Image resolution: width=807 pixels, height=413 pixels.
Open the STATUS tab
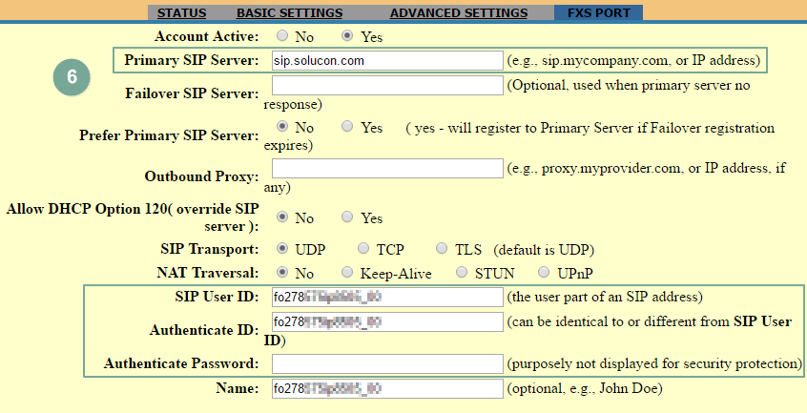tap(179, 13)
